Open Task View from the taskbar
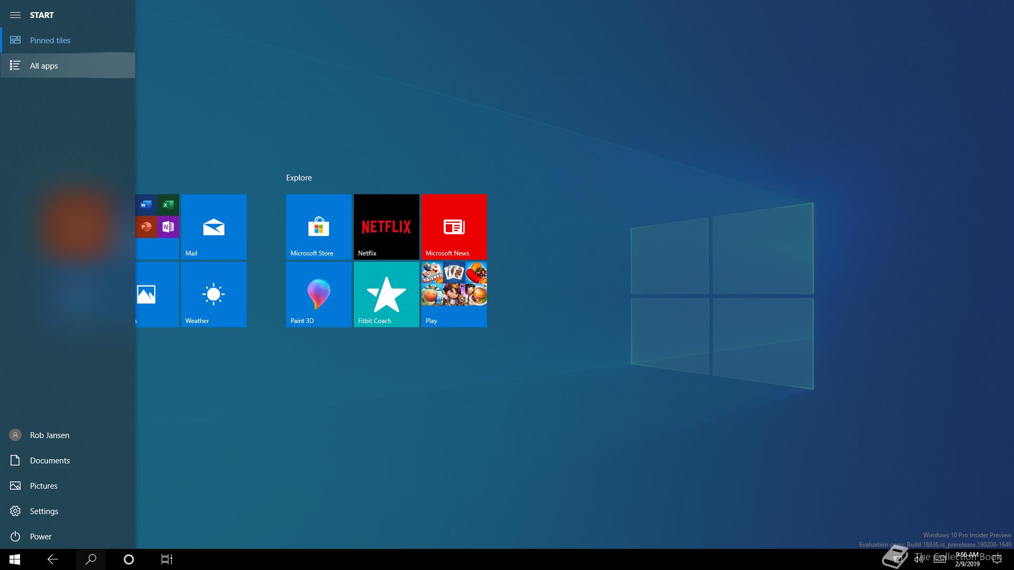Viewport: 1014px width, 570px height. [x=167, y=559]
